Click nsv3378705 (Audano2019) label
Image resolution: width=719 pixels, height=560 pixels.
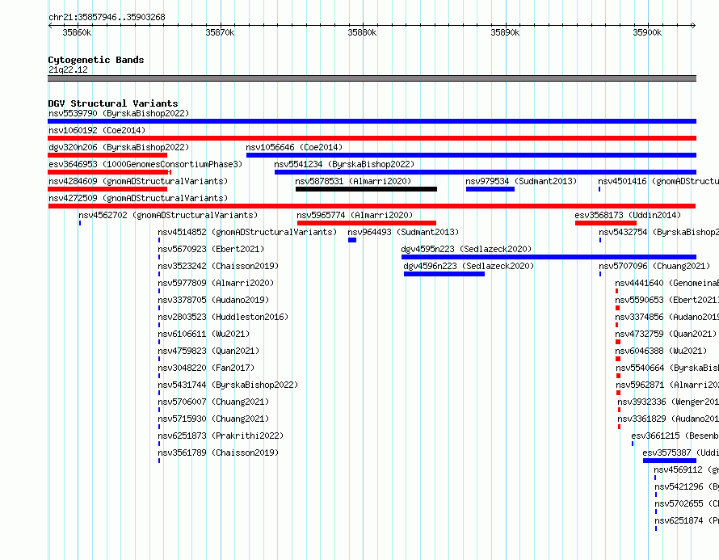213,300
